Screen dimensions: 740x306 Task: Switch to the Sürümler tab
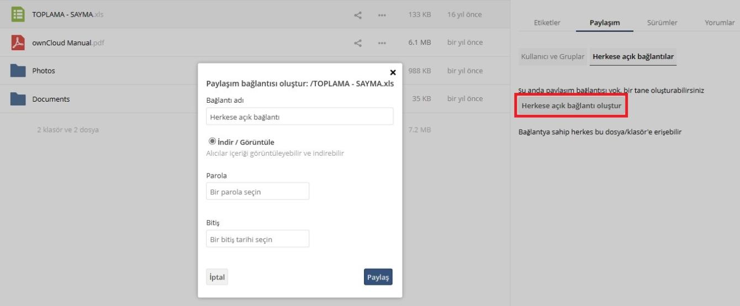point(662,23)
